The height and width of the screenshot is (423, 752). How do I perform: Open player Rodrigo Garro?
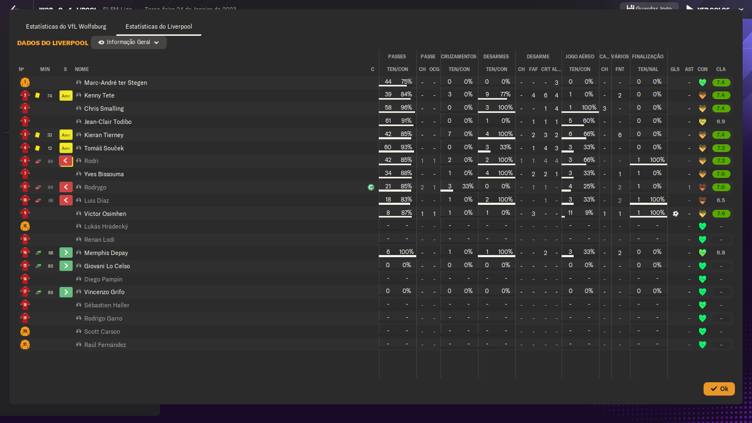click(103, 318)
